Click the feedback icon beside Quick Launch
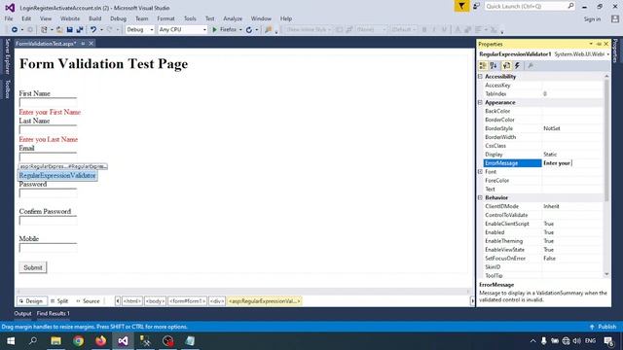This screenshot has width=623, height=350. click(476, 6)
